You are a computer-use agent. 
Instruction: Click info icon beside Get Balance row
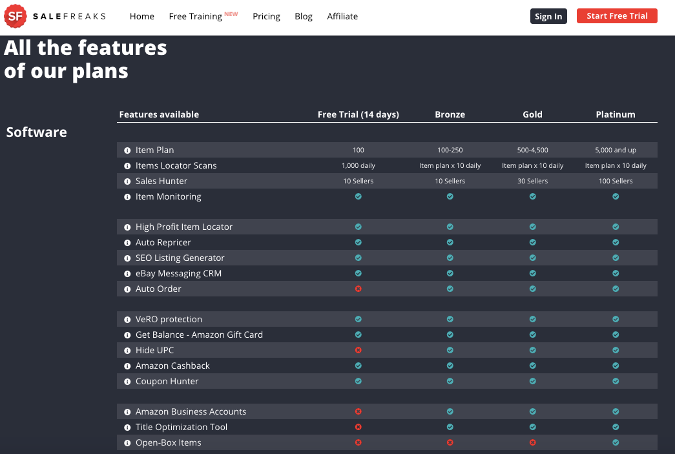click(x=127, y=335)
